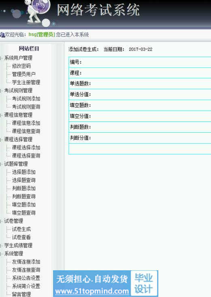Select 填空题添加 entry

pyautogui.click(x=24, y=205)
